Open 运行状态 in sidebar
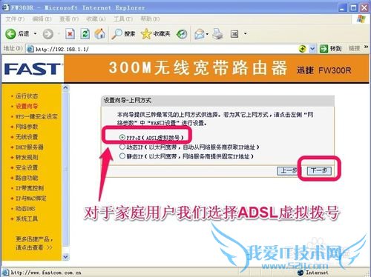The image size is (371, 277). pos(27,96)
